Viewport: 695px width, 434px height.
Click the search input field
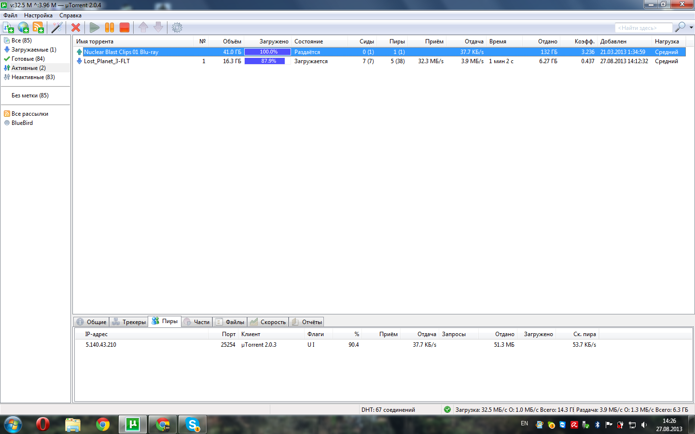643,28
